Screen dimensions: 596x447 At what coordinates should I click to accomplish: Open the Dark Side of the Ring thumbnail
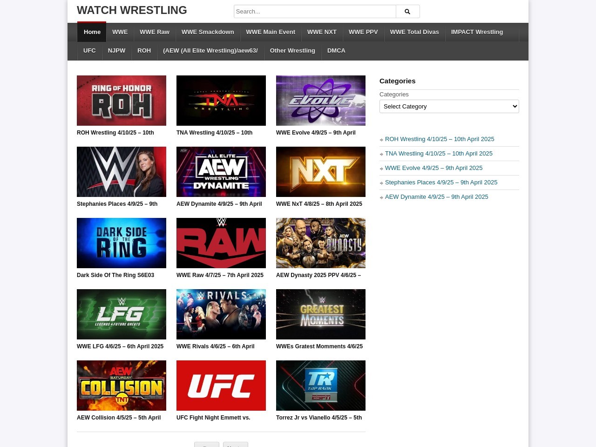pyautogui.click(x=122, y=243)
